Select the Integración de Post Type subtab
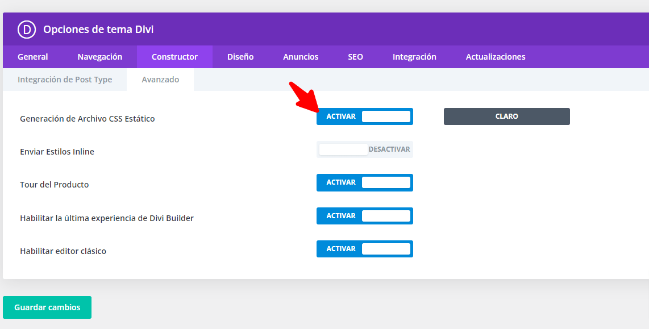This screenshot has width=649, height=329. [x=65, y=80]
